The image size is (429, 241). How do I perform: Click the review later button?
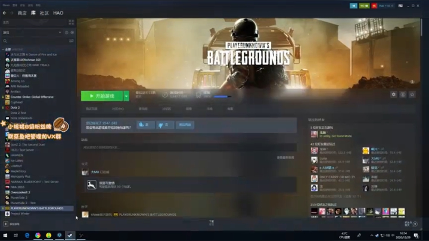[185, 125]
